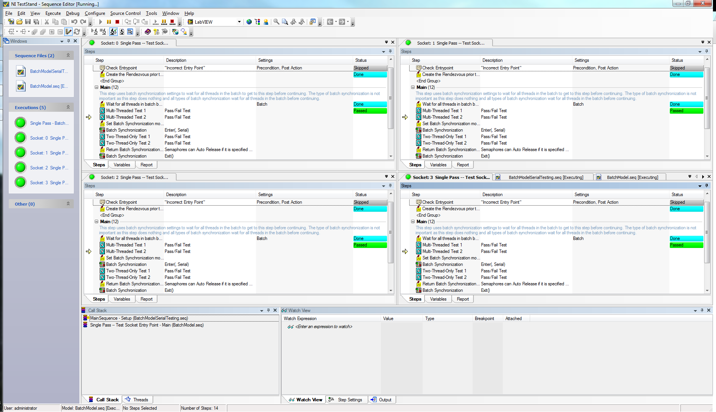Image resolution: width=716 pixels, height=412 pixels.
Task: Collapse Main (12) group in Socket 0
Action: 96,87
